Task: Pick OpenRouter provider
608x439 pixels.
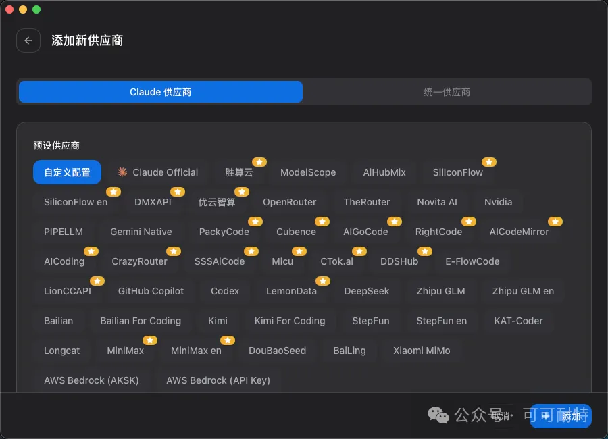Action: click(x=290, y=202)
